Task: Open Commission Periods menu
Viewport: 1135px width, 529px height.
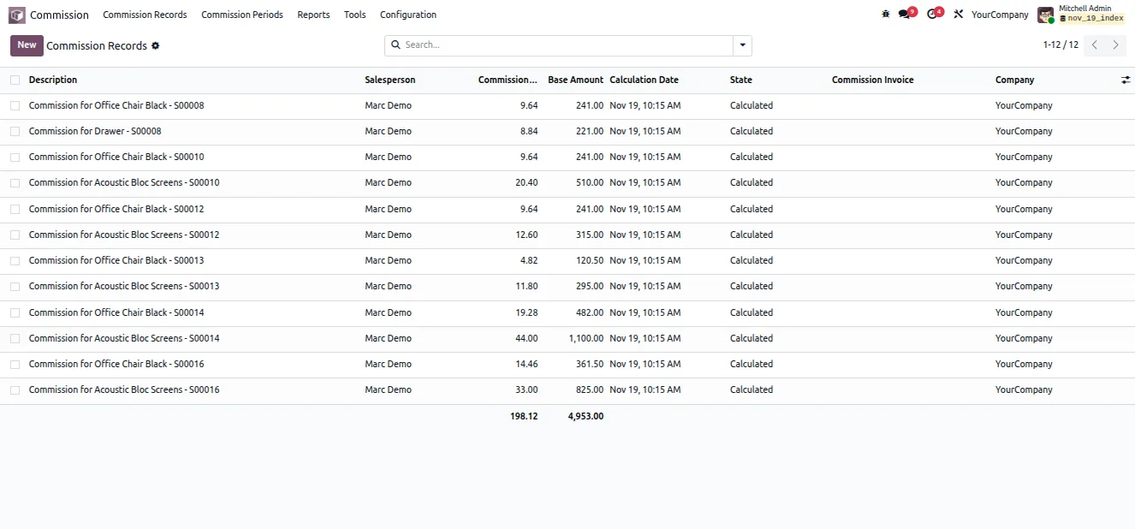Action: (x=242, y=15)
